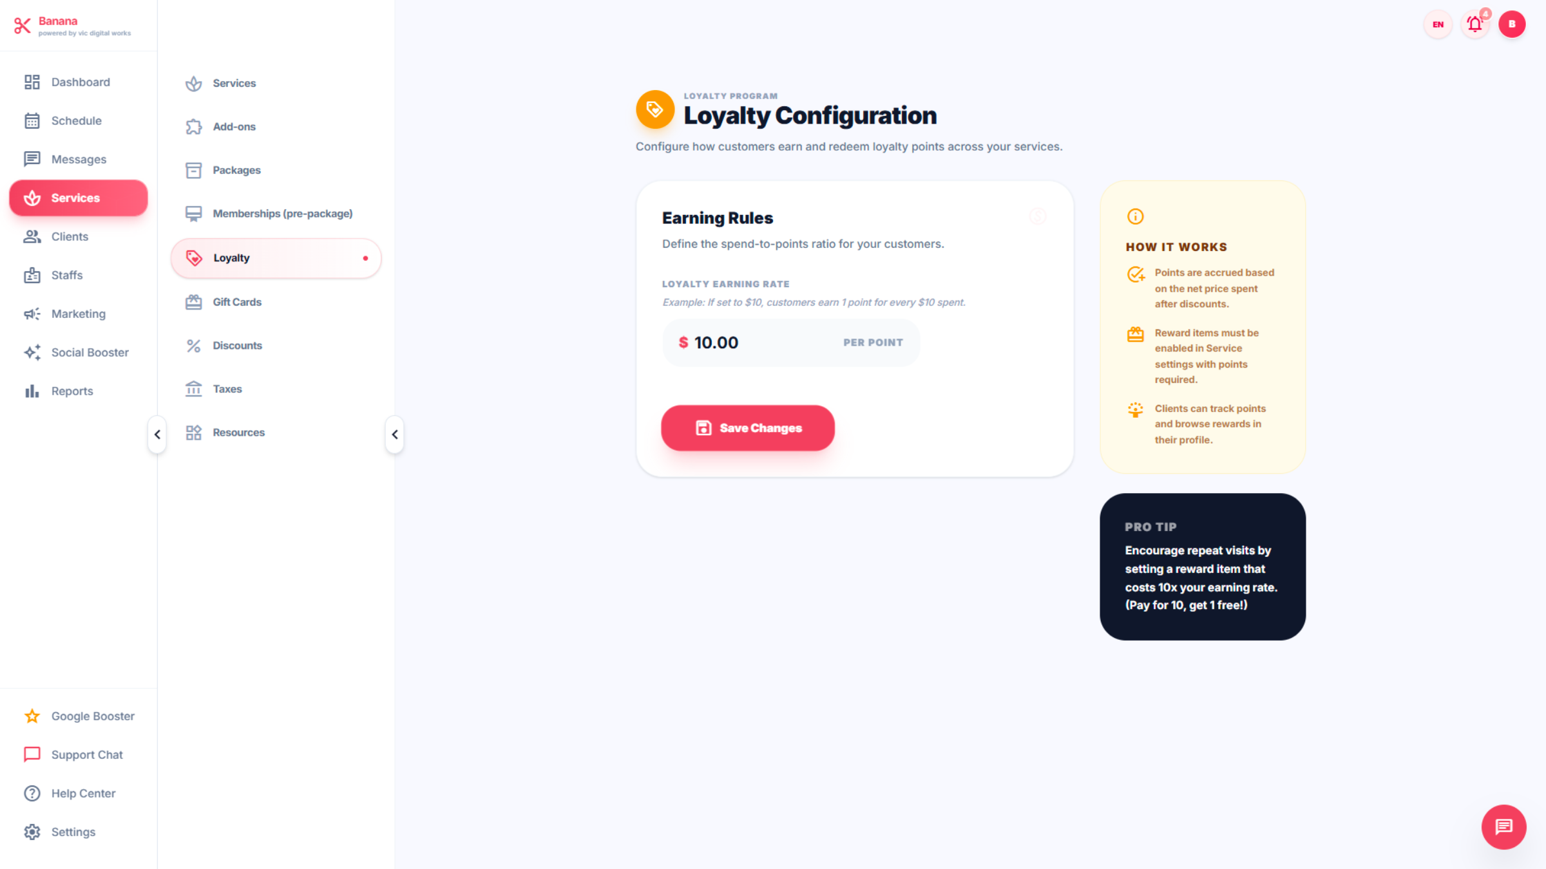The width and height of the screenshot is (1546, 869).
Task: Collapse the Services submenu panel chevron
Action: coord(395,434)
